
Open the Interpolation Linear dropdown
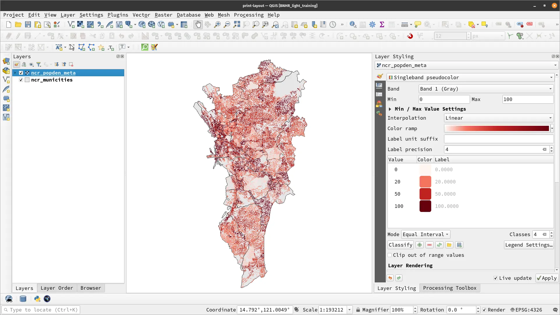pos(499,118)
